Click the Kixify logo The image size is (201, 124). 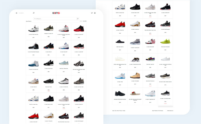pos(56,13)
